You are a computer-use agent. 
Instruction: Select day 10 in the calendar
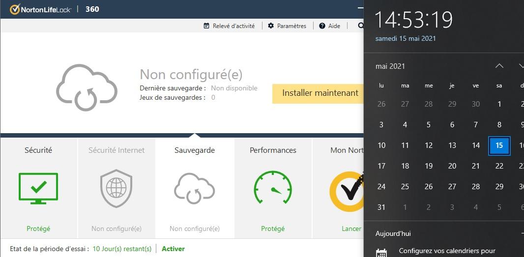pos(381,145)
